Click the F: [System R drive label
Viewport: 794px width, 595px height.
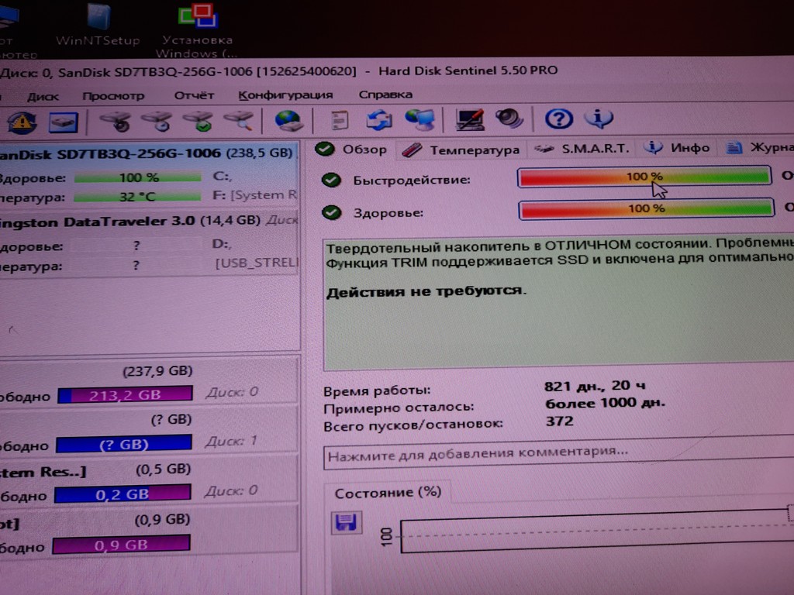(x=255, y=194)
